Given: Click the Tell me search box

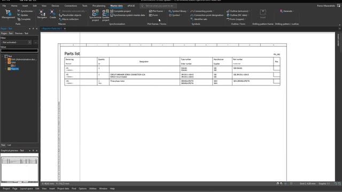Looking at the screenshot, I should click(x=158, y=6).
